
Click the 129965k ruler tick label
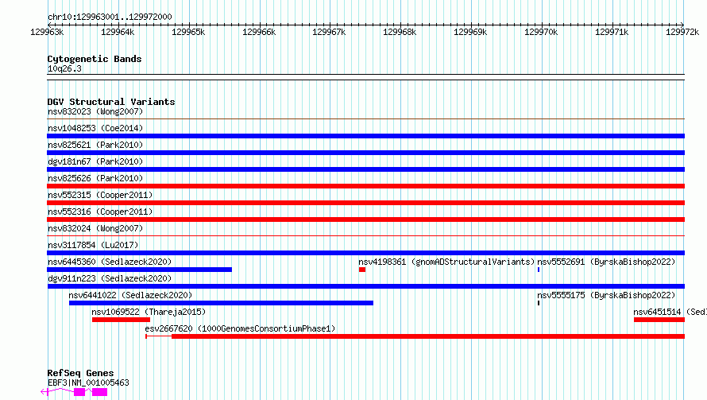pyautogui.click(x=188, y=32)
